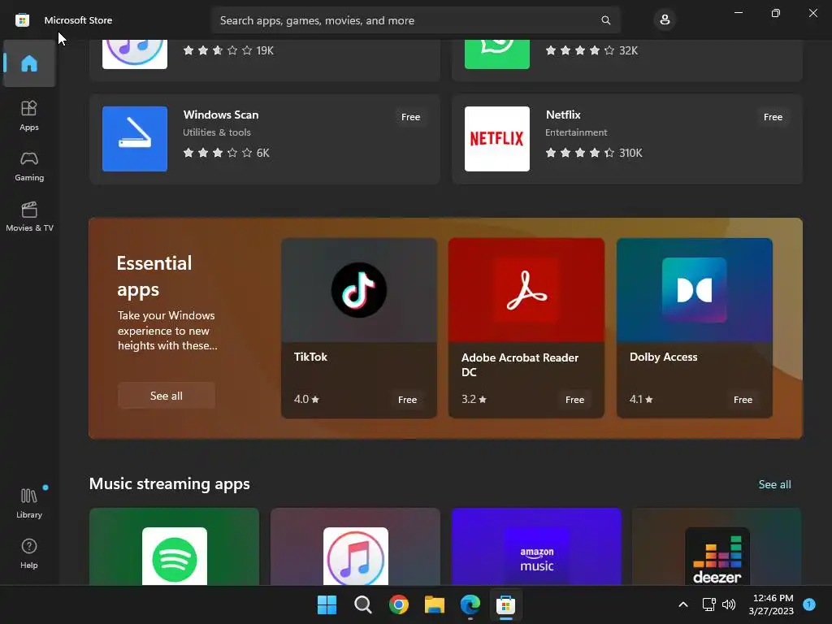Image resolution: width=832 pixels, height=624 pixels.
Task: Click Free button on Windows Scan
Action: (410, 117)
